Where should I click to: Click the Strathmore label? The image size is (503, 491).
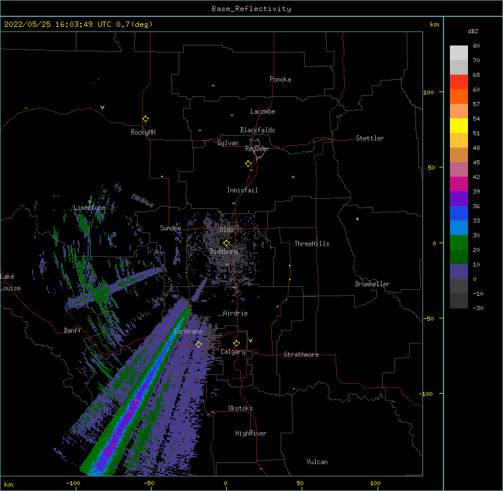click(x=301, y=355)
